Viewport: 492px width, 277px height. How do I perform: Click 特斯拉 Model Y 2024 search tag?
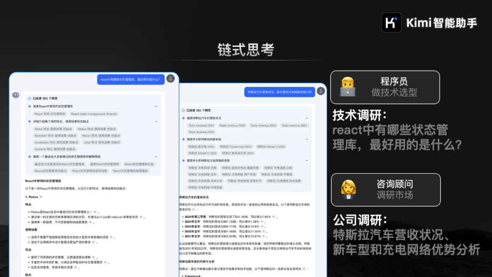pos(202,153)
